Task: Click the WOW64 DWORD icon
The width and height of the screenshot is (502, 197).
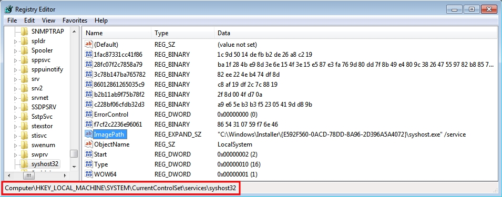Action: (89, 174)
